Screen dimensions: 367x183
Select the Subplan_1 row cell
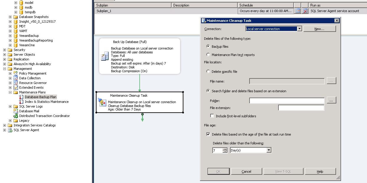click(x=133, y=11)
